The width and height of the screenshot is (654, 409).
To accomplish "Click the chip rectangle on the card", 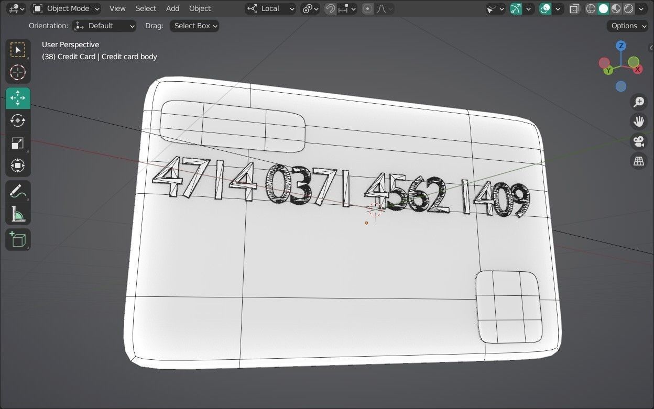I will pos(508,307).
